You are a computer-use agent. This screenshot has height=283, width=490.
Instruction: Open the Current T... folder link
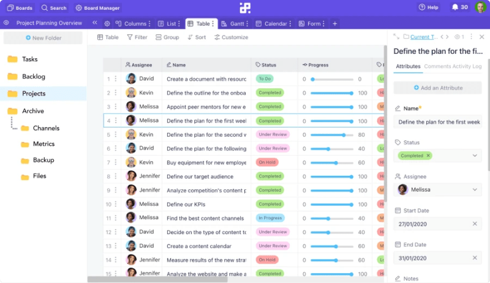pos(424,37)
